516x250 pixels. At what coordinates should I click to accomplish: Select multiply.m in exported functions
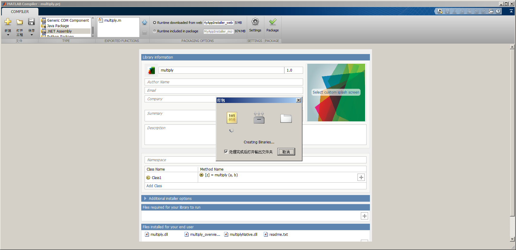point(113,20)
